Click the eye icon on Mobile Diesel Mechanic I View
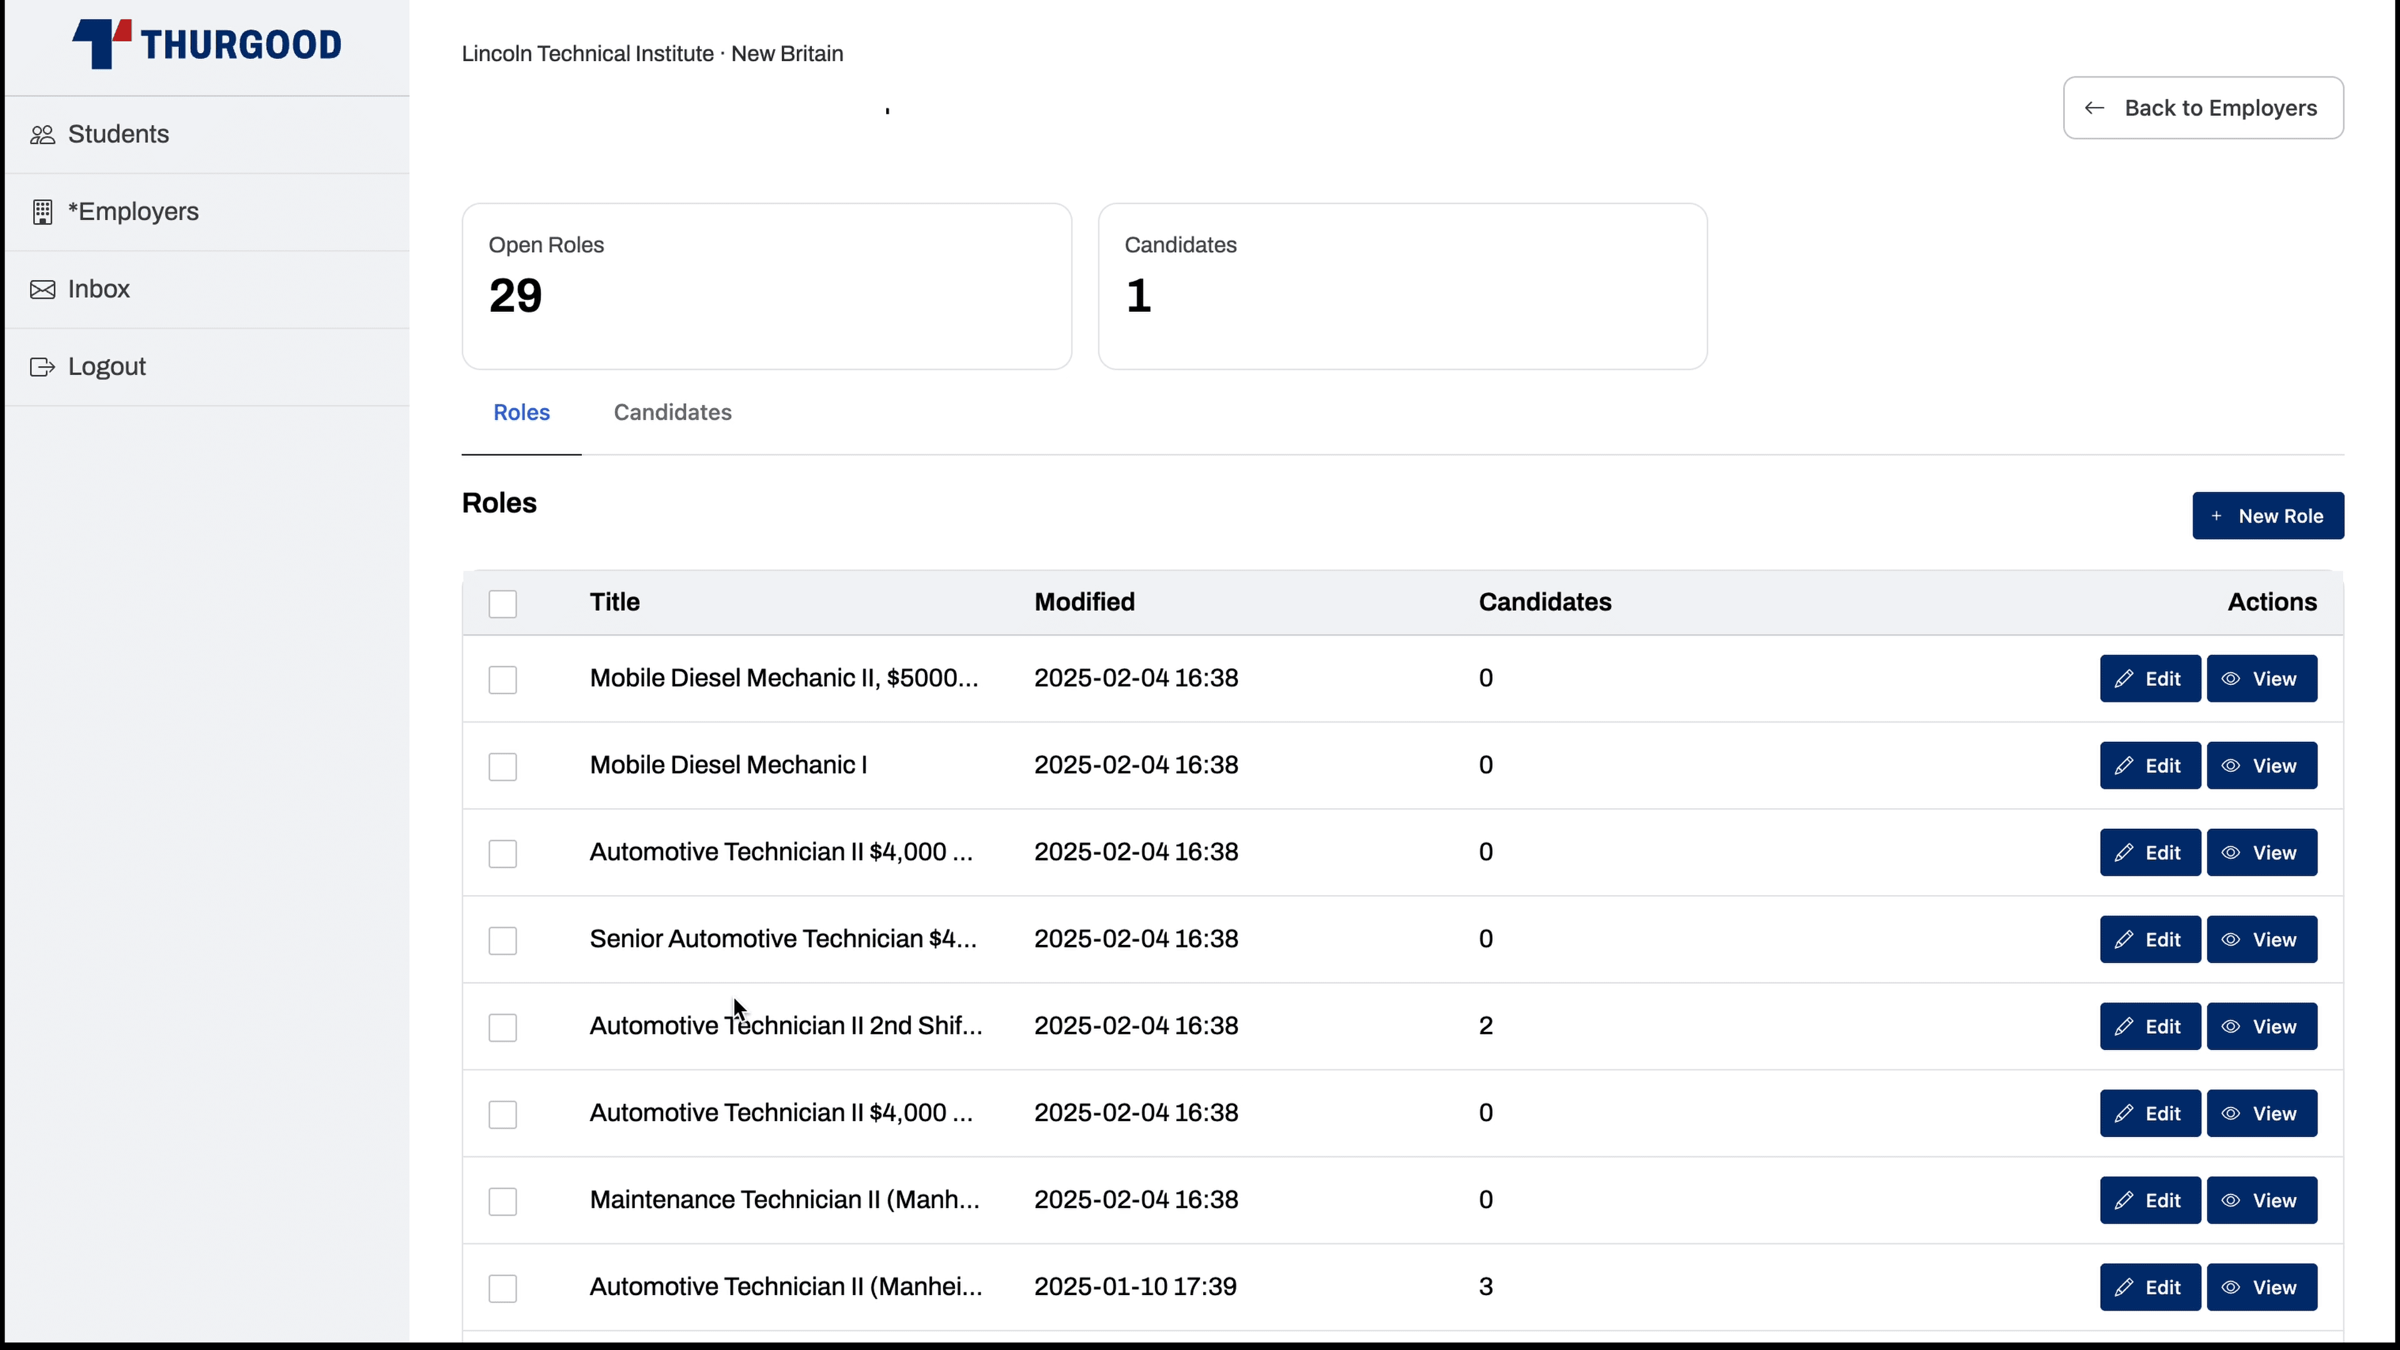The height and width of the screenshot is (1350, 2400). (x=2231, y=765)
